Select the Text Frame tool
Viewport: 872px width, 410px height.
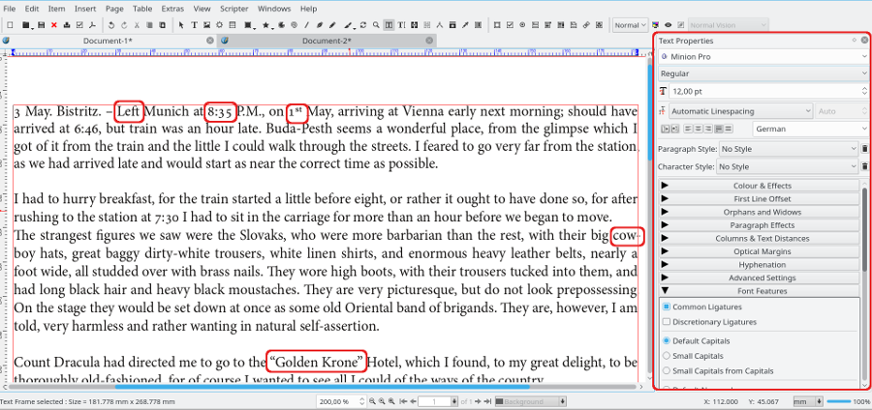click(195, 25)
